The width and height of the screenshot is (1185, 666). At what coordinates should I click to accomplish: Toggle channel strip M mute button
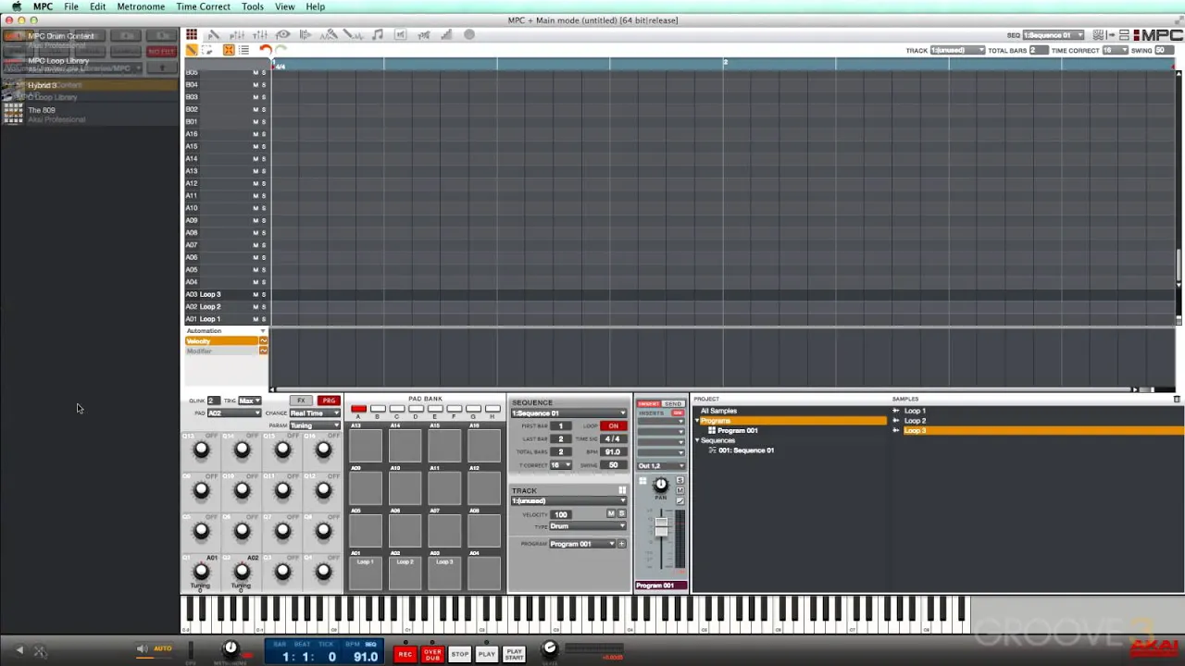(x=680, y=490)
